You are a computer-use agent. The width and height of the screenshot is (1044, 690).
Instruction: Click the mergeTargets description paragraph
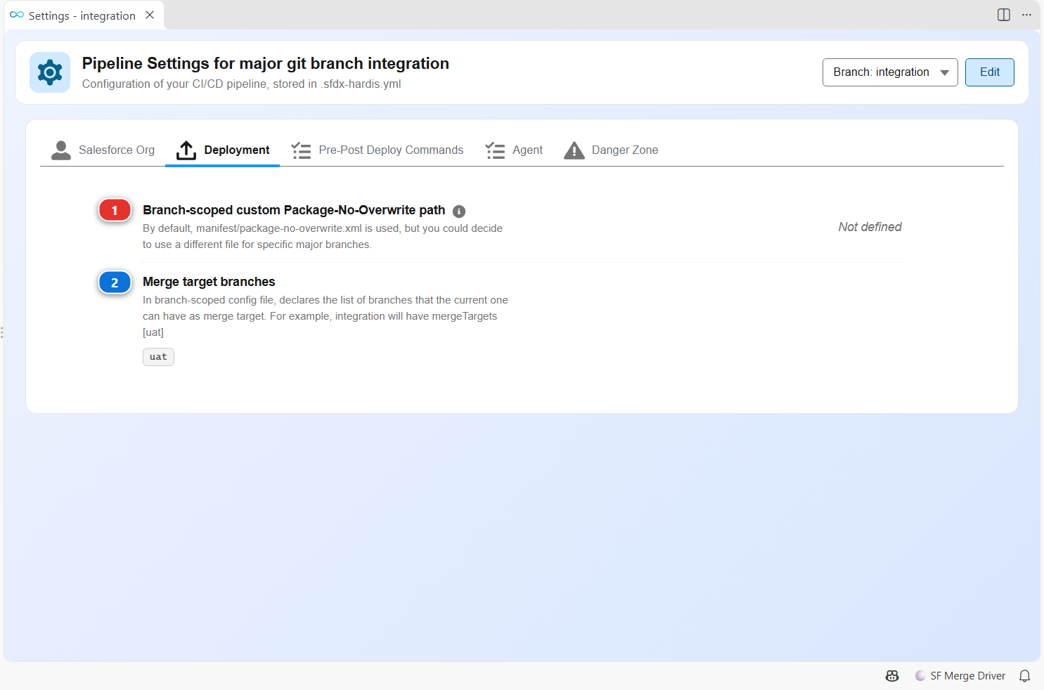click(326, 316)
